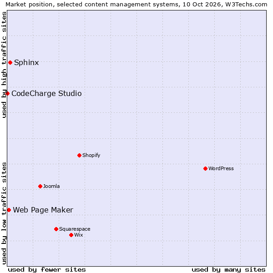The image size is (273, 273).
Task: Select the Wix label text
Action: pos(79,235)
